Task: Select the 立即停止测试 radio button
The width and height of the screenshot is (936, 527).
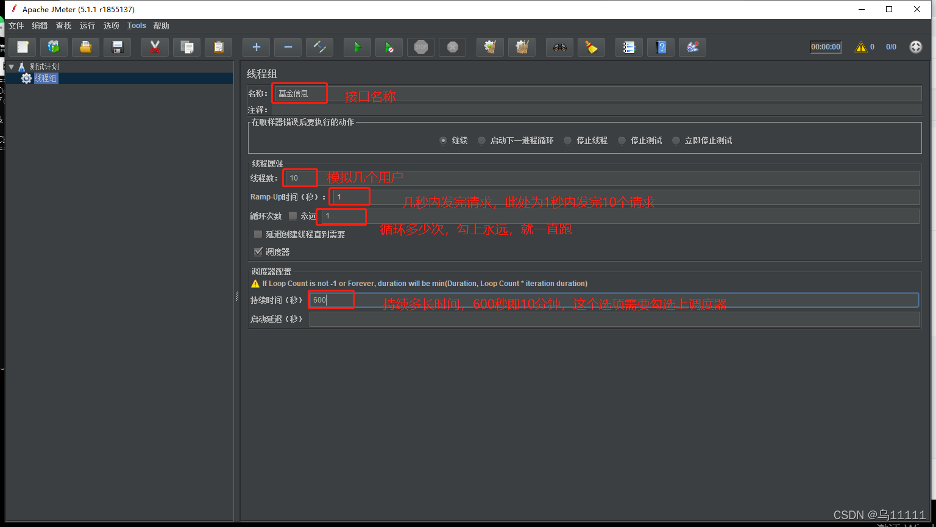Action: [x=676, y=140]
